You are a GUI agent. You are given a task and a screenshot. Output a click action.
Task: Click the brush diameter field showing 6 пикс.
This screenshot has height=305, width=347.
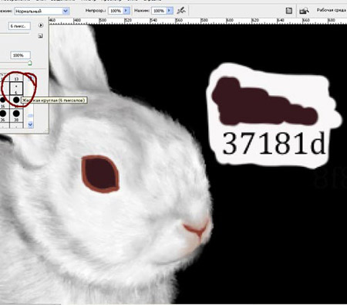click(x=19, y=26)
